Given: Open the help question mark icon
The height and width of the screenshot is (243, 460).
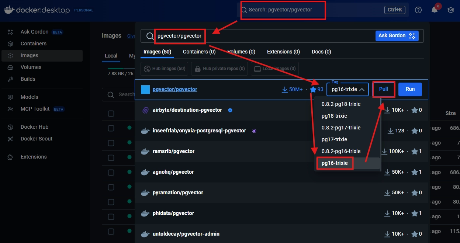Looking at the screenshot, I should [418, 10].
